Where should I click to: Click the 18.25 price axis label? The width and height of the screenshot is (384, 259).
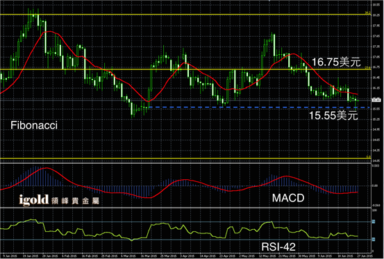[376, 15]
